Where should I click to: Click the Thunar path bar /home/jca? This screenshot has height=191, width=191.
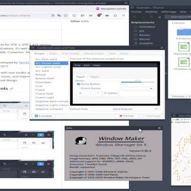click(x=178, y=17)
